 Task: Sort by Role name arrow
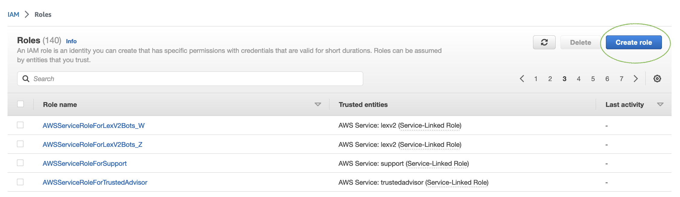(x=318, y=105)
